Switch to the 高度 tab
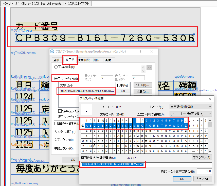This screenshot has height=186, width=217. pos(108,60)
